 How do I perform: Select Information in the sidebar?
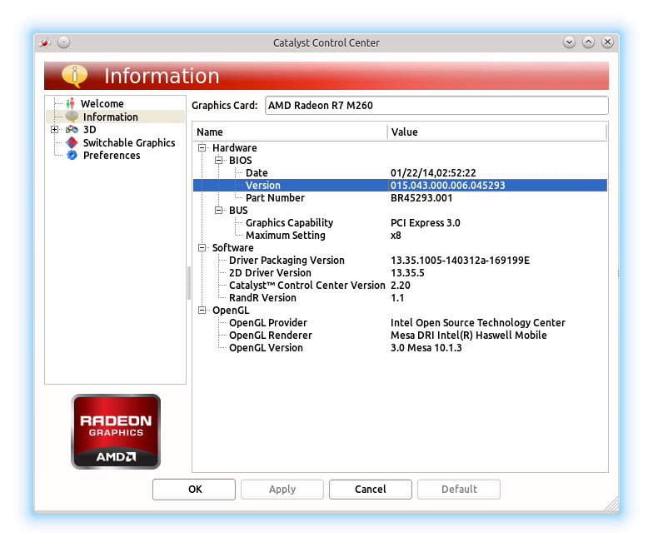[110, 117]
